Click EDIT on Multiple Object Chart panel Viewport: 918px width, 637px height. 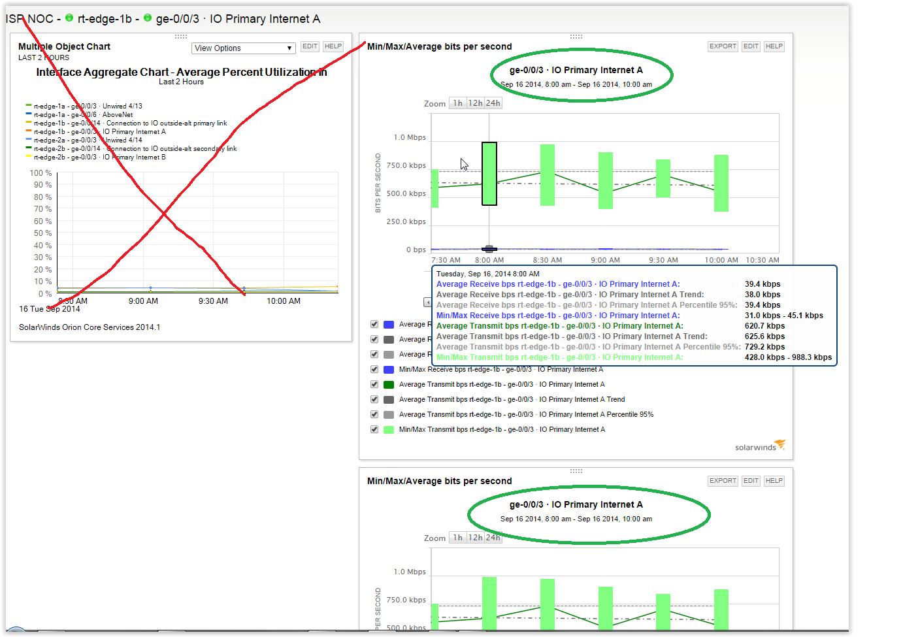coord(310,46)
